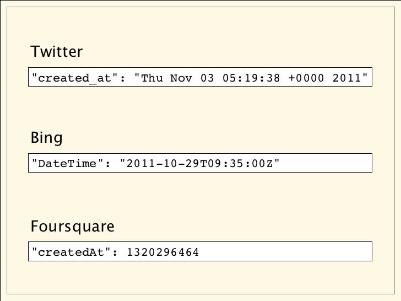This screenshot has width=401, height=301.
Task: Click the 1320296464 epoch value
Action: (163, 252)
